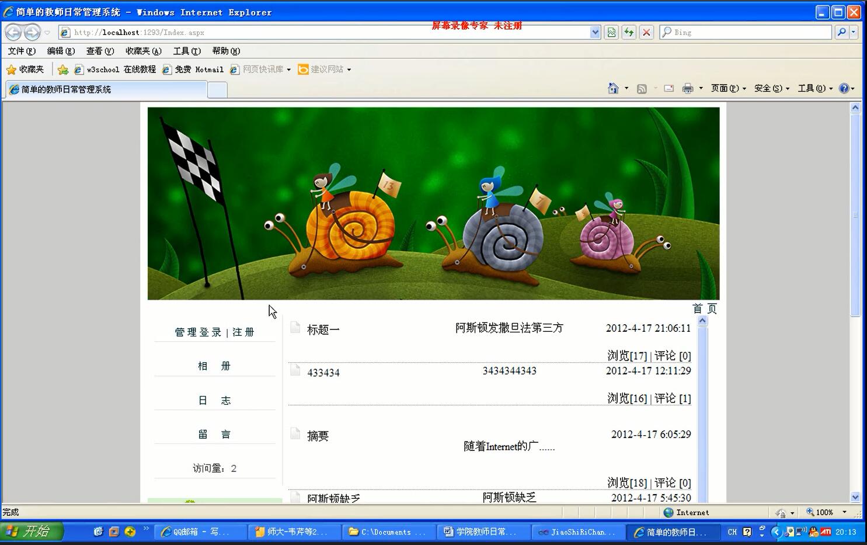Viewport: 867px width, 545px height.
Task: Click 浏览[17] | 评论 [0] under 标题一
Action: coord(649,356)
